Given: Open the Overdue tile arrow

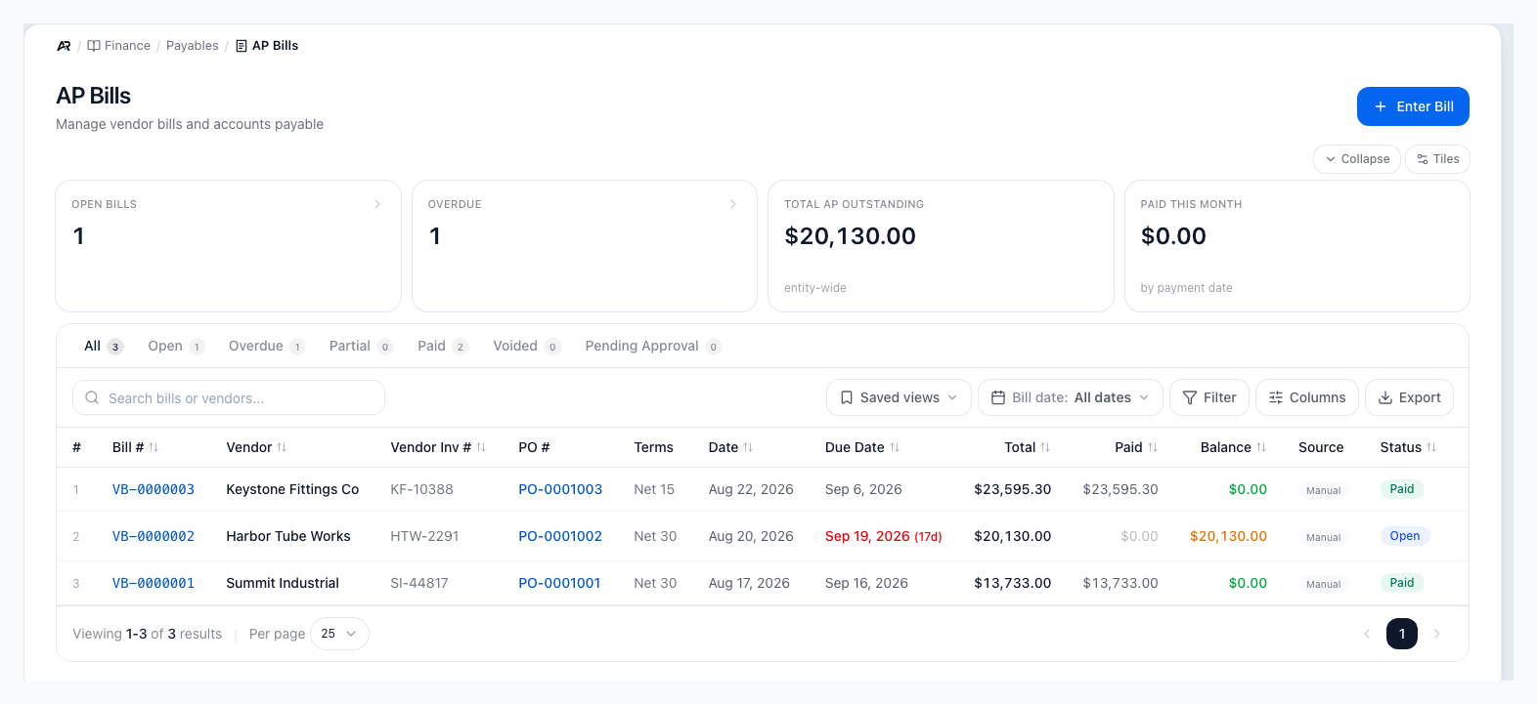Looking at the screenshot, I should (733, 204).
